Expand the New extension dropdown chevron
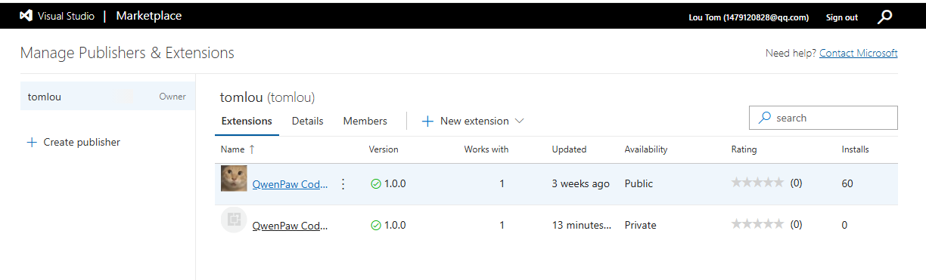926x280 pixels. [519, 121]
